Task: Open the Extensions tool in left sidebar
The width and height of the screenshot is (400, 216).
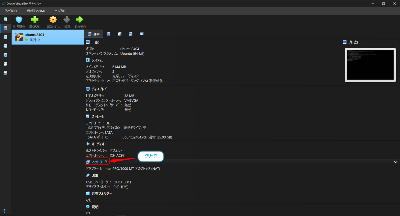Action: click(x=5, y=37)
